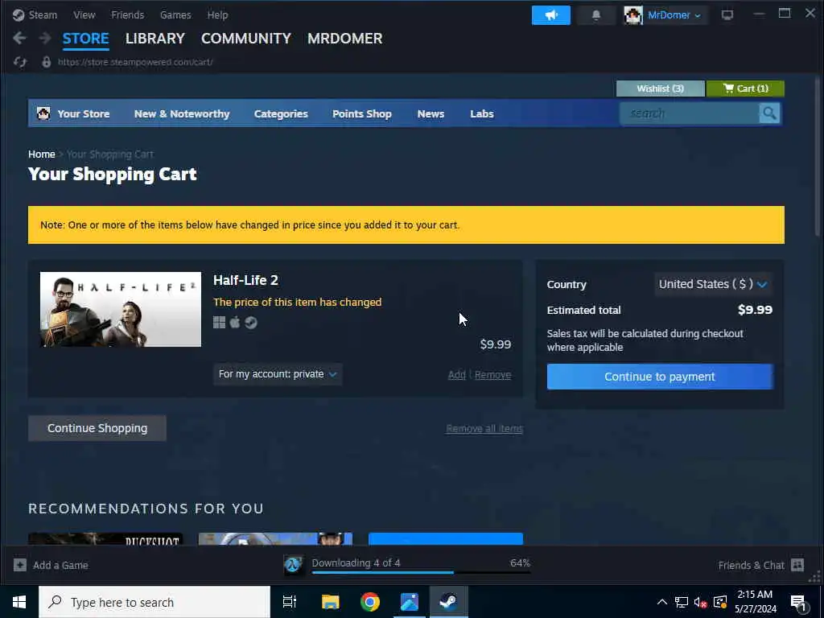Click the Steam taskbar icon

448,602
